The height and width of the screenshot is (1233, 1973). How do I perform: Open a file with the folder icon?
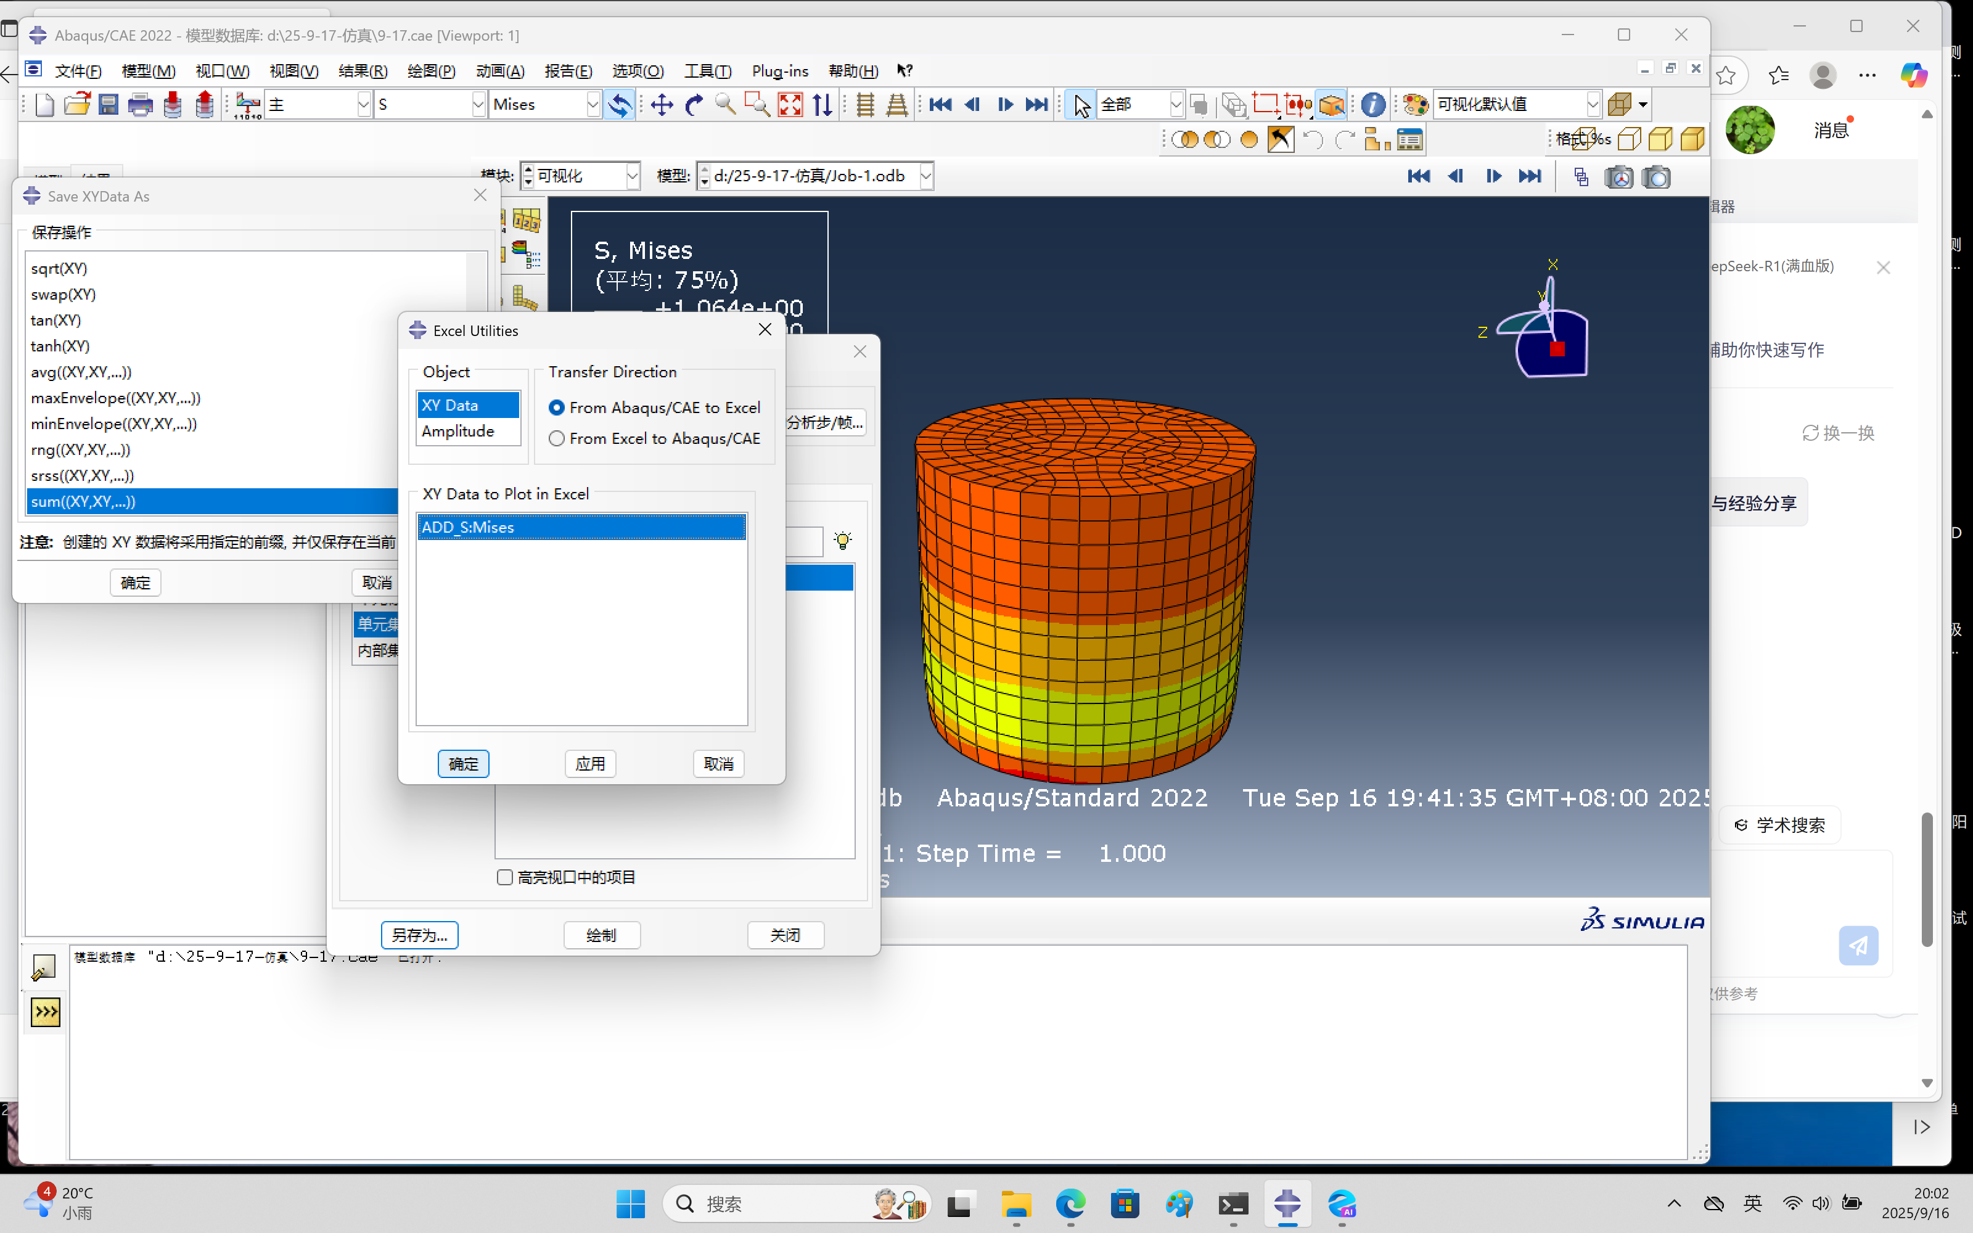[78, 104]
